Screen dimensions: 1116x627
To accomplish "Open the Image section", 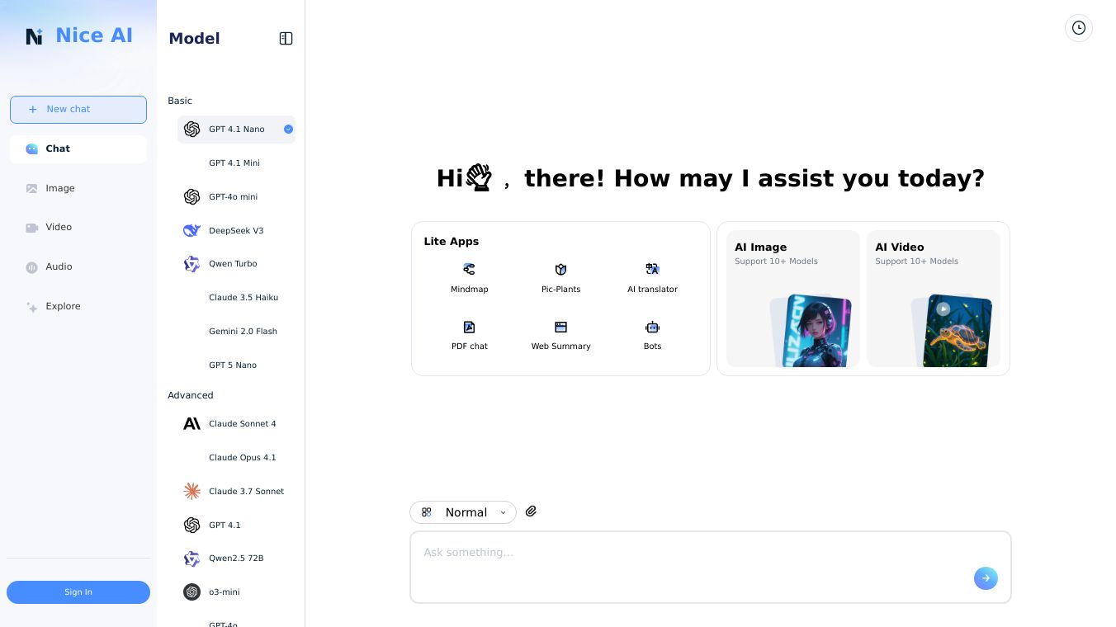I will click(78, 188).
